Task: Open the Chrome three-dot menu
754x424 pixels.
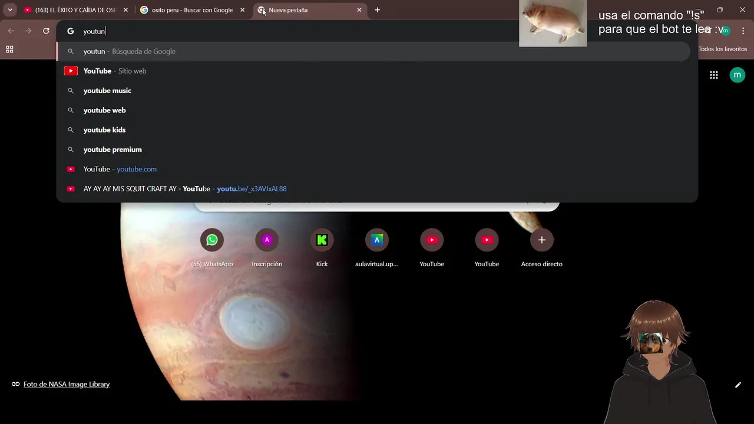Action: click(743, 31)
